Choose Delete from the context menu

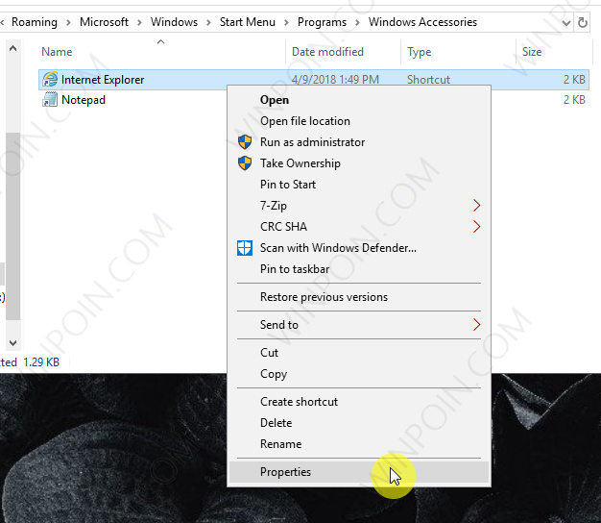[359, 423]
